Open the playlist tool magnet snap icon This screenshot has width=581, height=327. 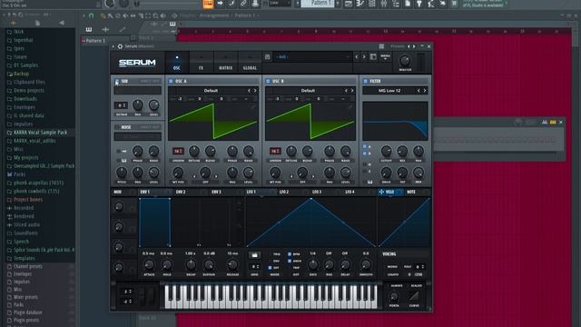(x=91, y=15)
